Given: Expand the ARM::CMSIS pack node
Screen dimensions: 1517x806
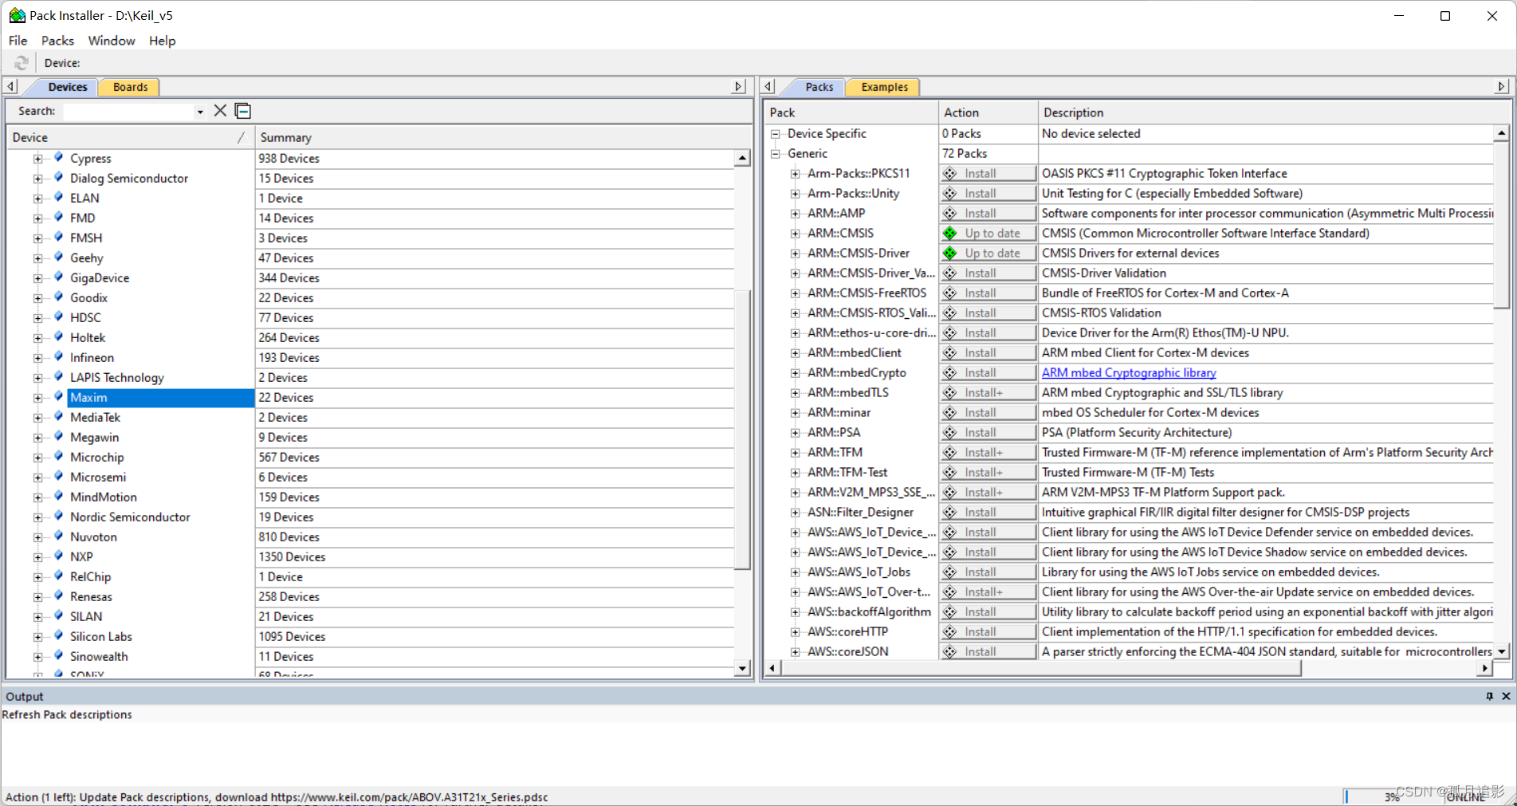Looking at the screenshot, I should (795, 234).
